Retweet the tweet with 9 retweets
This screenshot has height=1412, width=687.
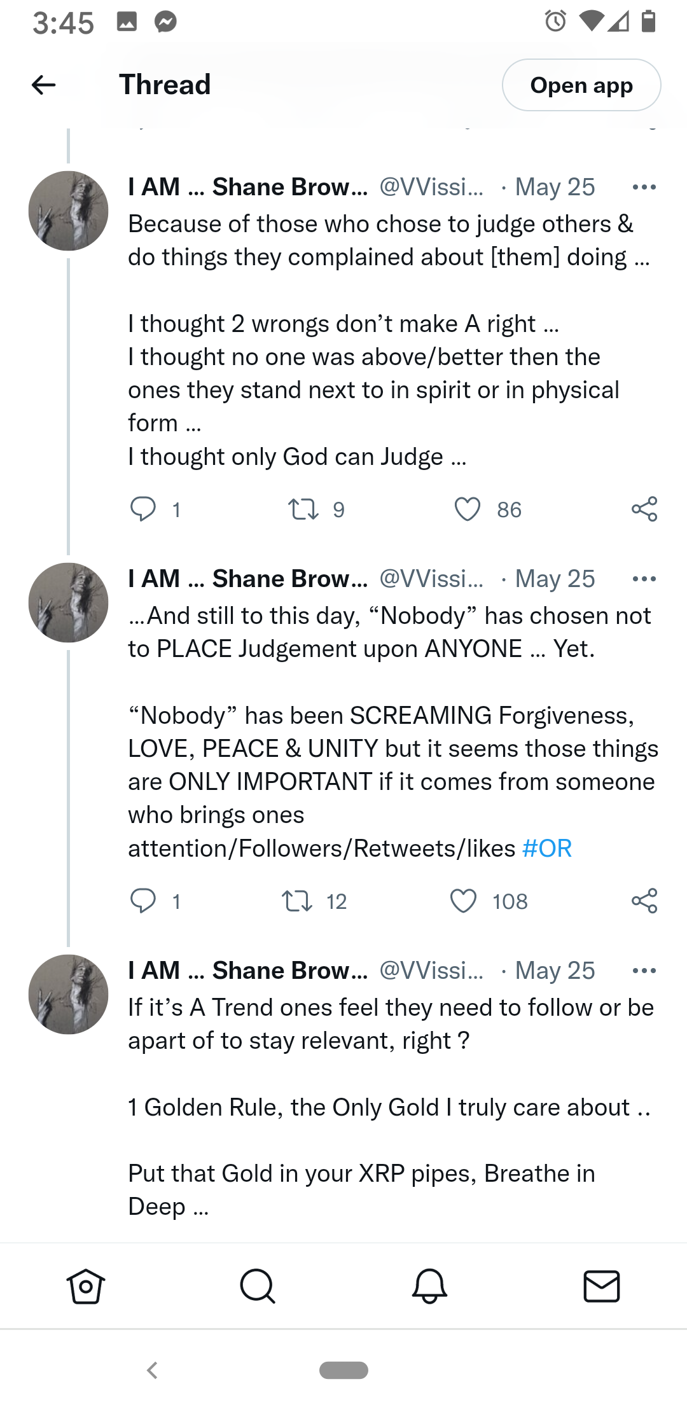click(x=303, y=509)
